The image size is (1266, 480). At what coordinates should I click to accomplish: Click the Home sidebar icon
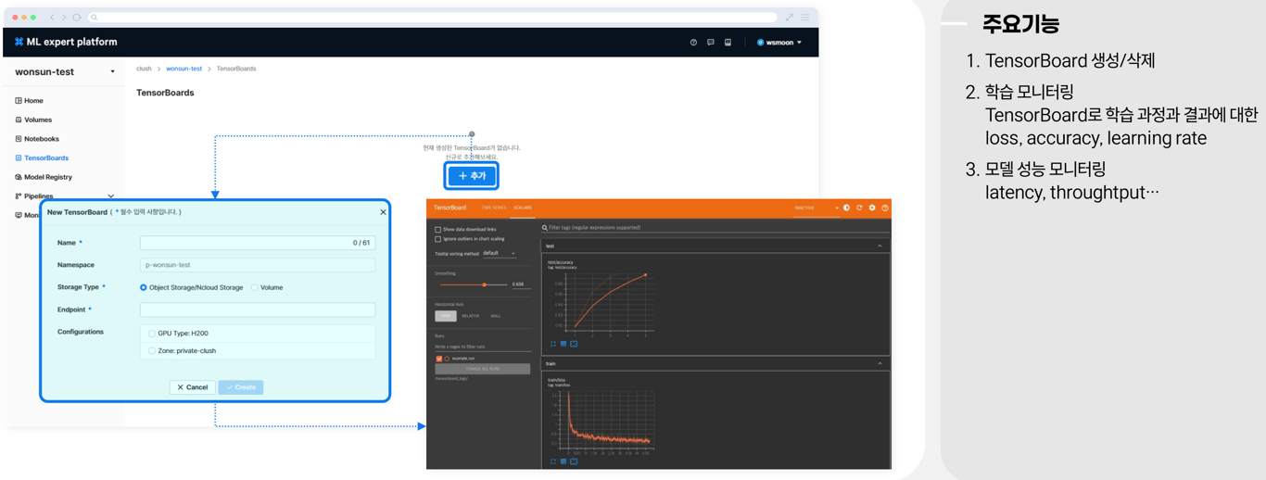[19, 100]
